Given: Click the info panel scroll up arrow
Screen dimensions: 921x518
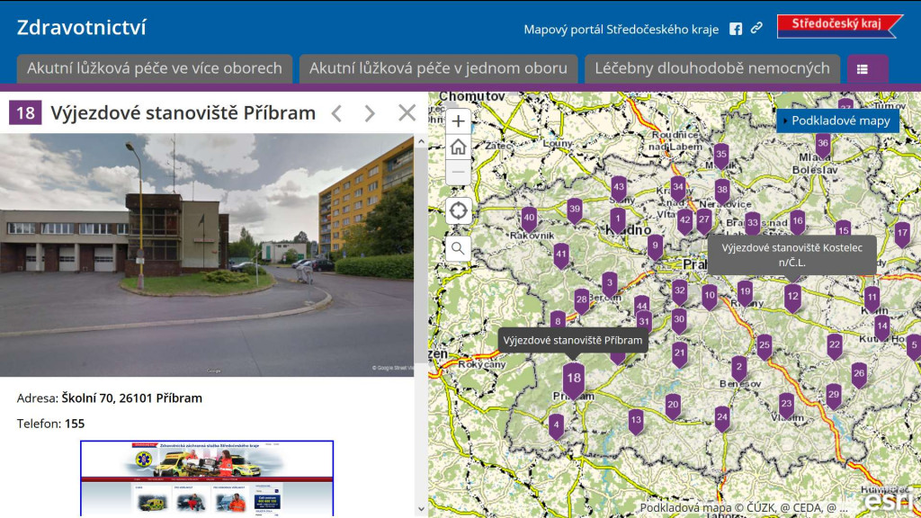Looking at the screenshot, I should 421,141.
